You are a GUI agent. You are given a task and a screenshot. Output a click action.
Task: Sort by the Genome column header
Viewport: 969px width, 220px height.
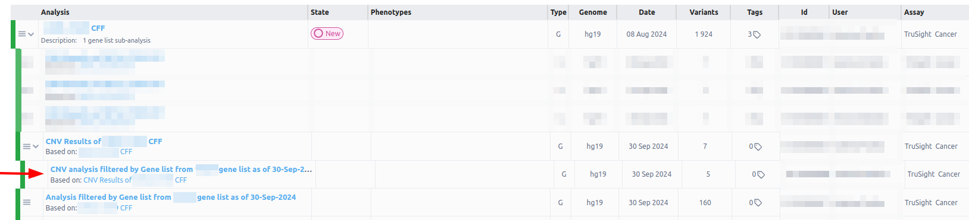click(593, 12)
